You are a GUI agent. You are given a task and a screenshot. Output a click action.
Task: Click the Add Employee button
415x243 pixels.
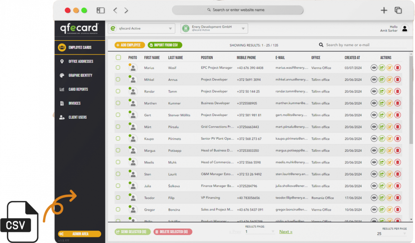130,45
